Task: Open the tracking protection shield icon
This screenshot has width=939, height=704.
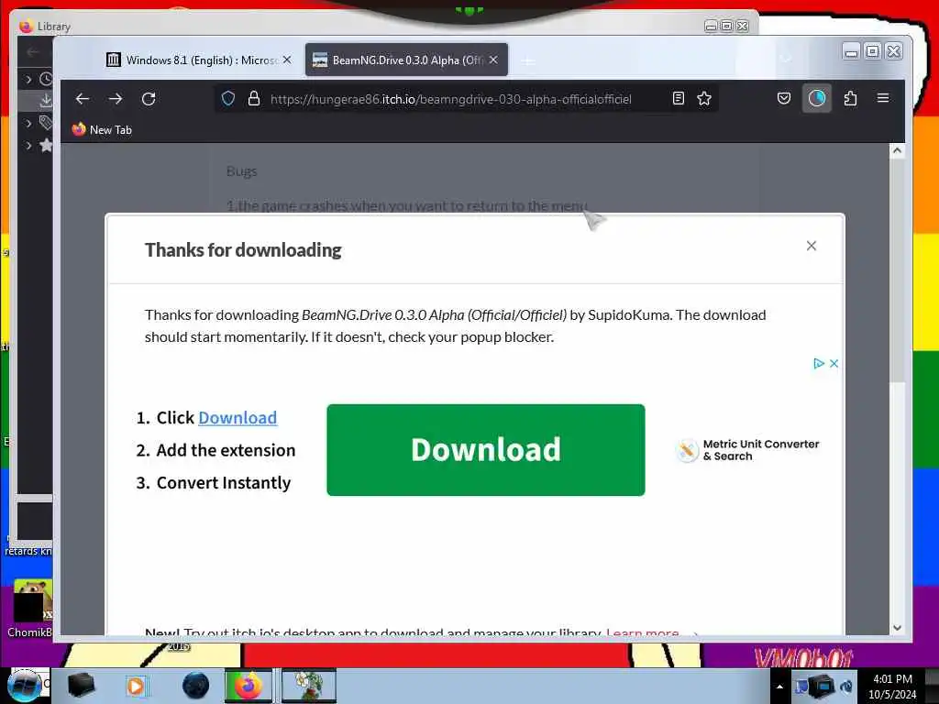Action: [x=228, y=98]
